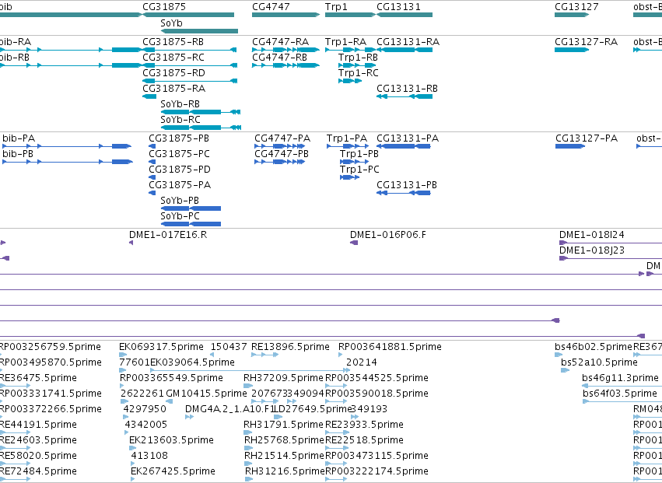
Task: Click the GM10415.5prime EST label
Action: click(x=206, y=394)
